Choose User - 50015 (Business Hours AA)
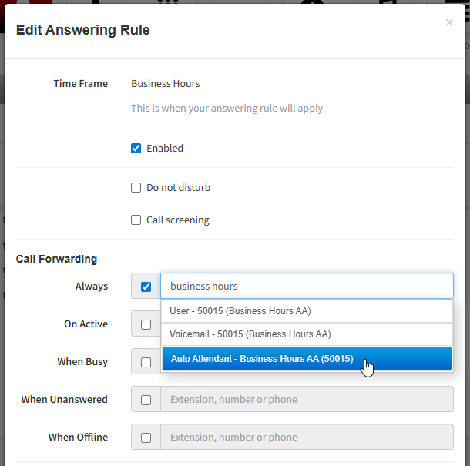This screenshot has width=470, height=466. (307, 311)
